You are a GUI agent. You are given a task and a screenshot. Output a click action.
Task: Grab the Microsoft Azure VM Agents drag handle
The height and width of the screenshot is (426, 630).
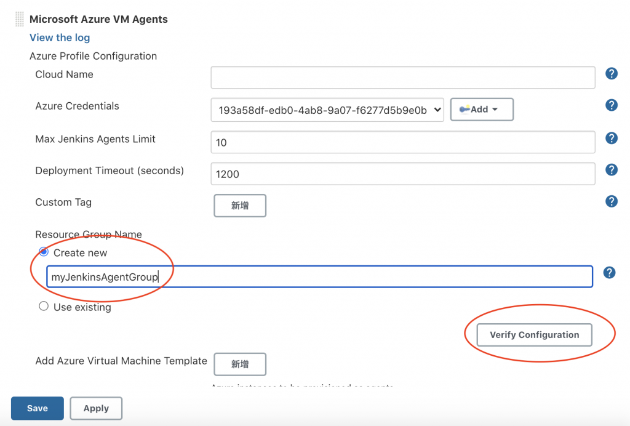pyautogui.click(x=19, y=19)
